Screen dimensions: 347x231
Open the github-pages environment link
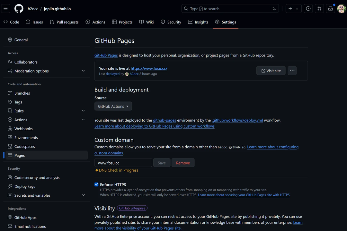(165, 120)
